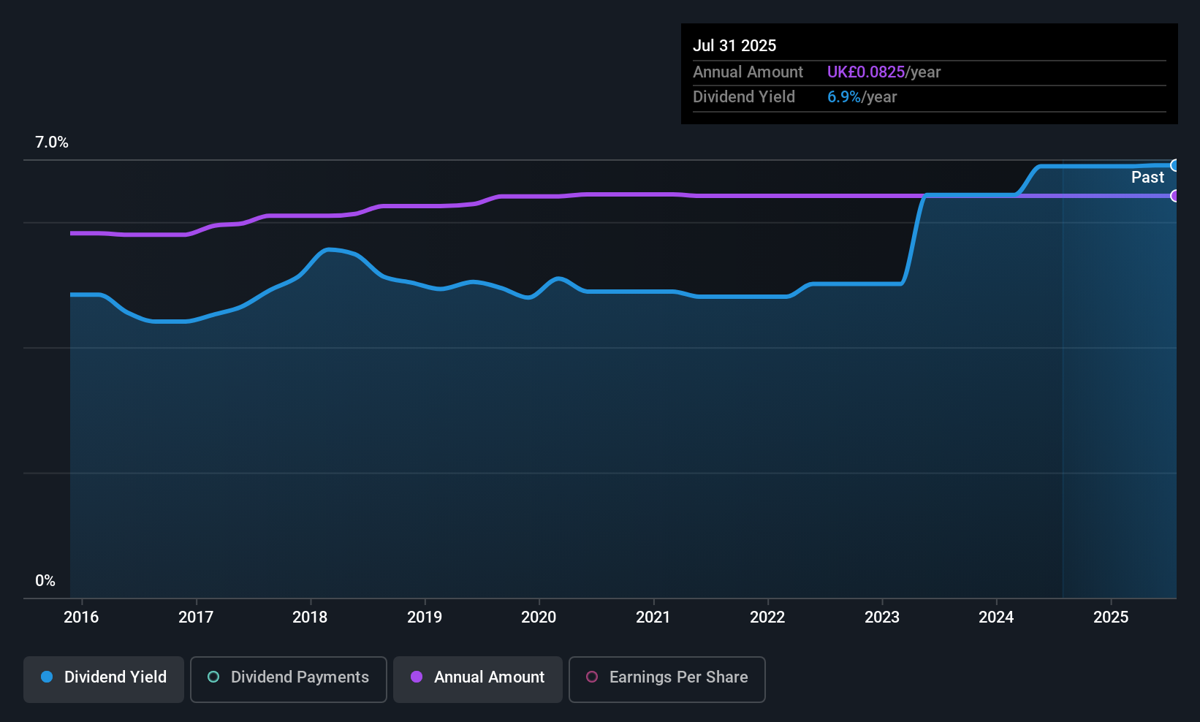Toggle the Dividend Yield legend label
This screenshot has height=722, width=1200.
pos(115,677)
